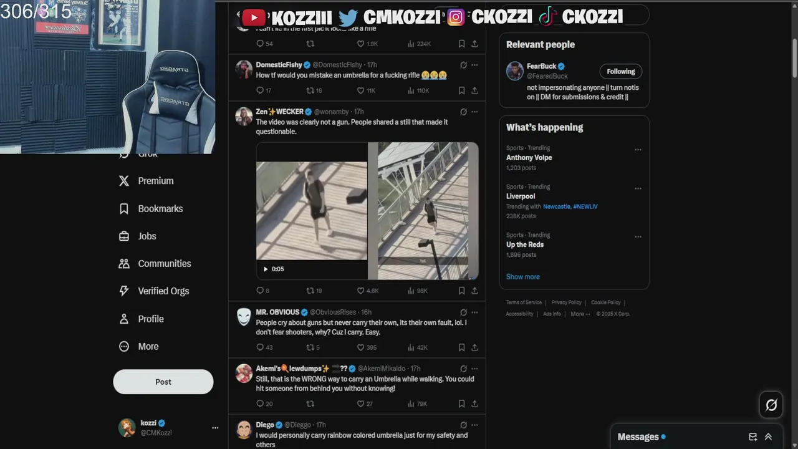Bookmark the MR. OBVIOUS tweet
Screen dimensions: 798x449
click(461, 347)
